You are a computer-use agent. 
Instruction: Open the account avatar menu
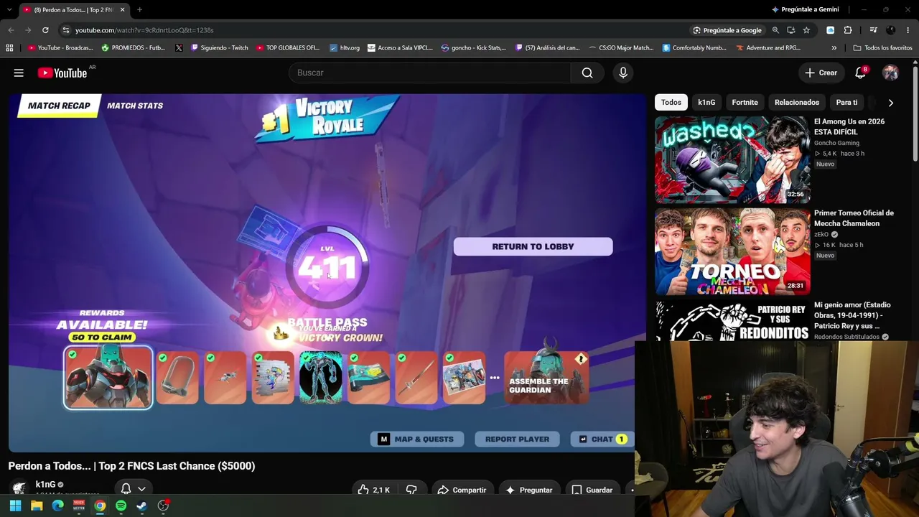coord(890,73)
